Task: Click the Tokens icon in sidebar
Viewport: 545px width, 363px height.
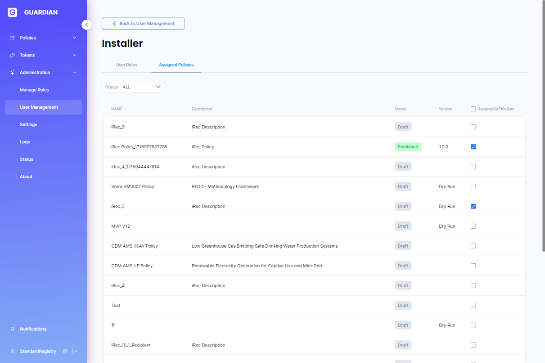Action: click(x=13, y=55)
